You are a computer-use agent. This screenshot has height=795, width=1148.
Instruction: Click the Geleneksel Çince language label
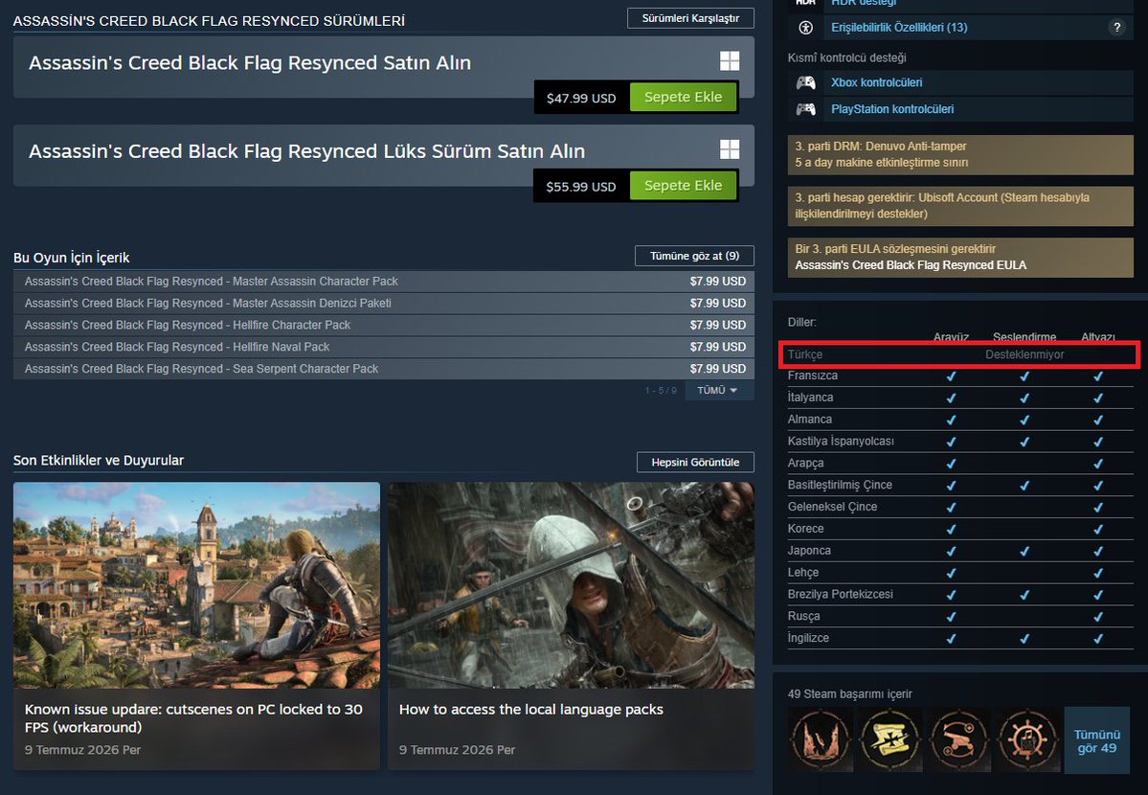pos(832,507)
